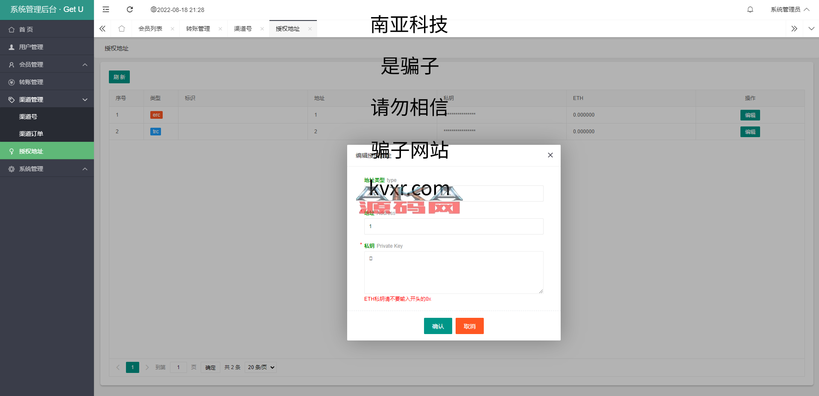
Task: Open the 20 条/页 page size dropdown
Action: coord(260,367)
